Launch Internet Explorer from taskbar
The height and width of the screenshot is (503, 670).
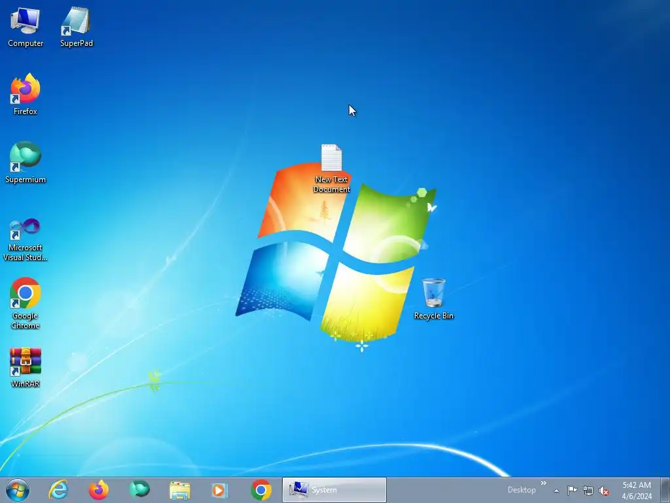coord(58,490)
